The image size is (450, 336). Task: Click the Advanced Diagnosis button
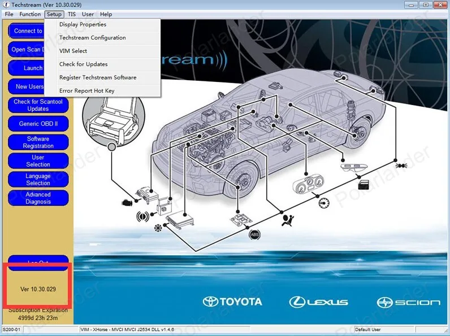tap(38, 198)
